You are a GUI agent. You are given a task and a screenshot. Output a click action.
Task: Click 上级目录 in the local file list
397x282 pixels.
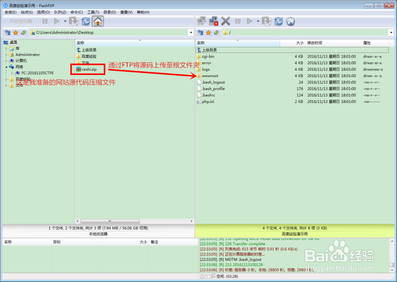[x=89, y=50]
